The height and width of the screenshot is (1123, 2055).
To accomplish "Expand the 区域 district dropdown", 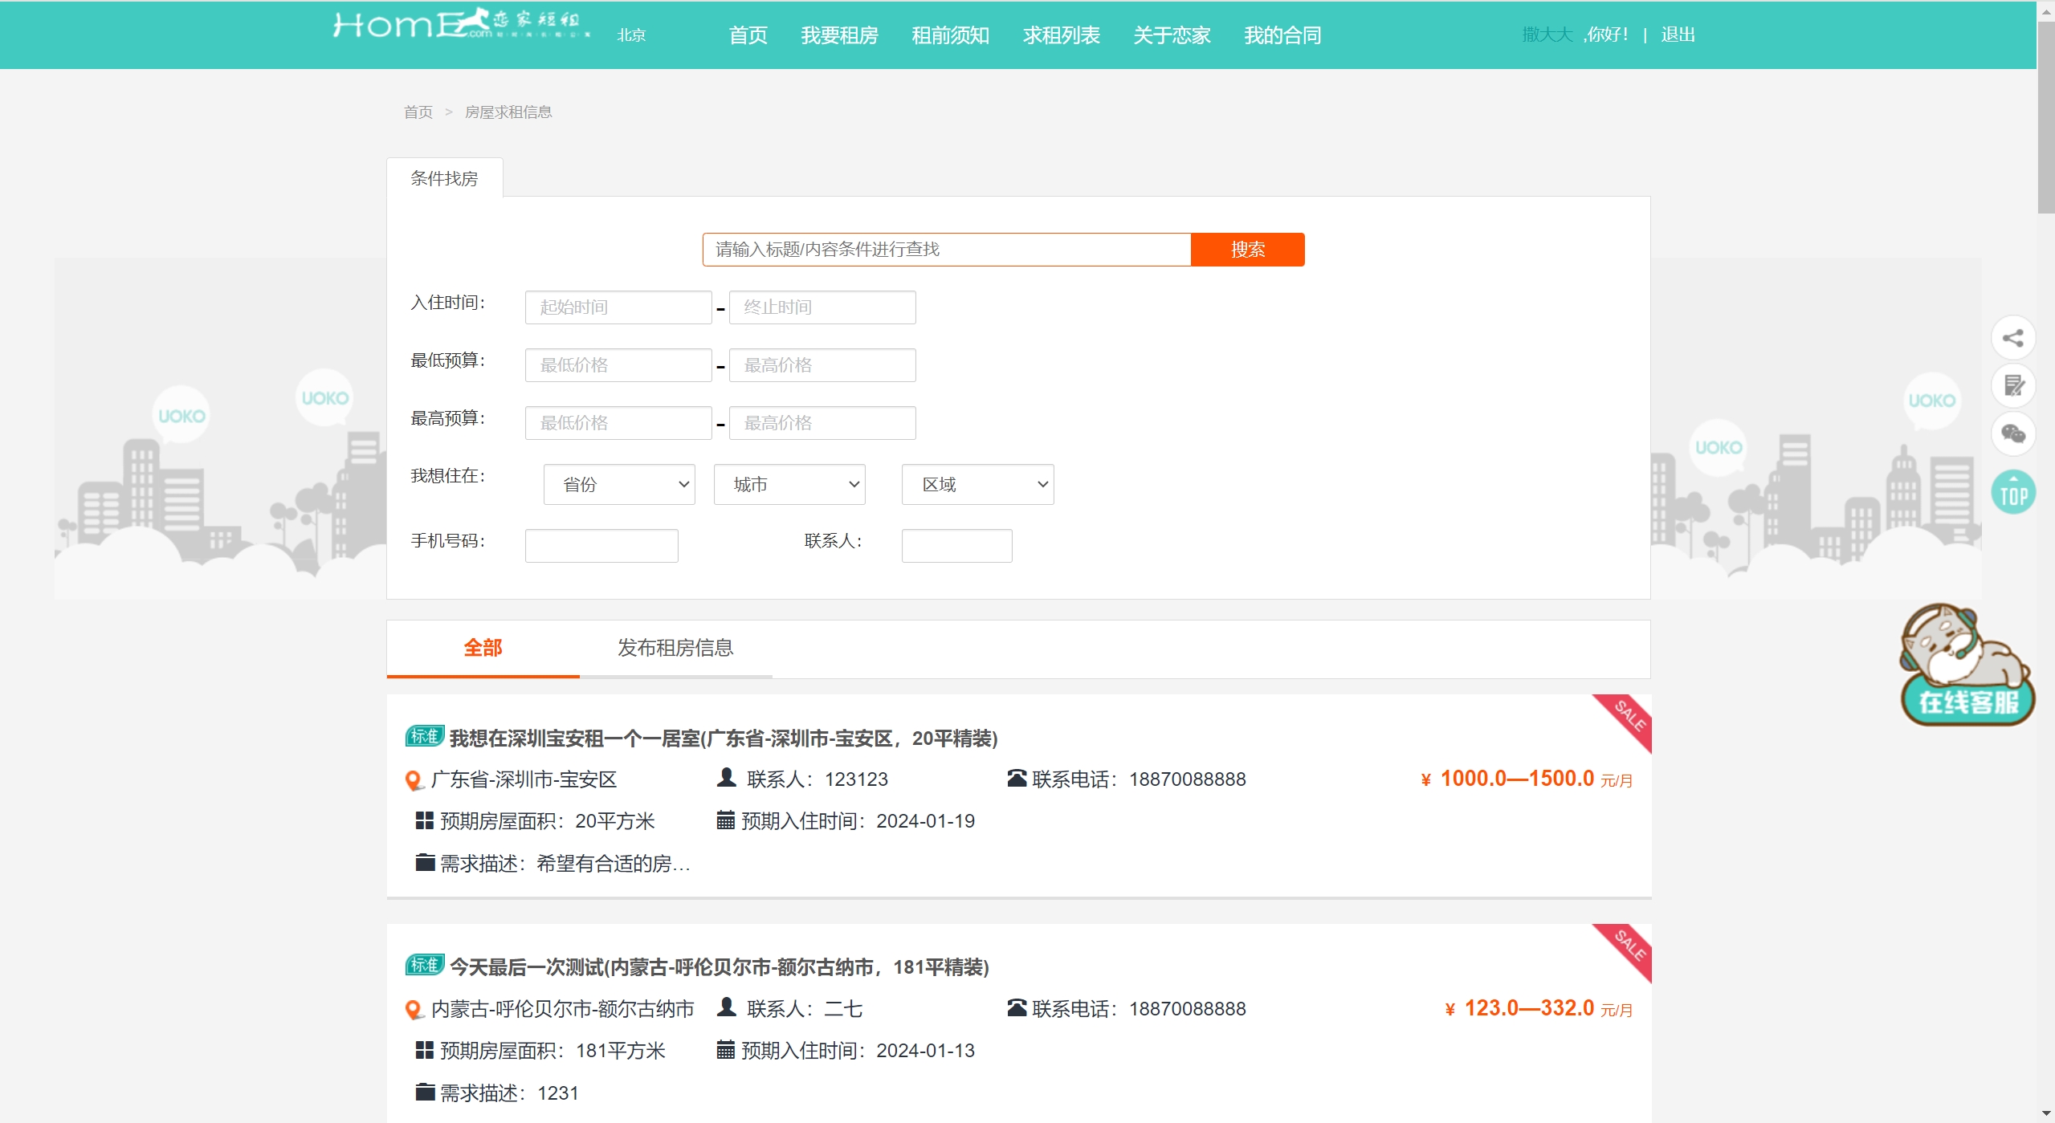I will pyautogui.click(x=977, y=485).
